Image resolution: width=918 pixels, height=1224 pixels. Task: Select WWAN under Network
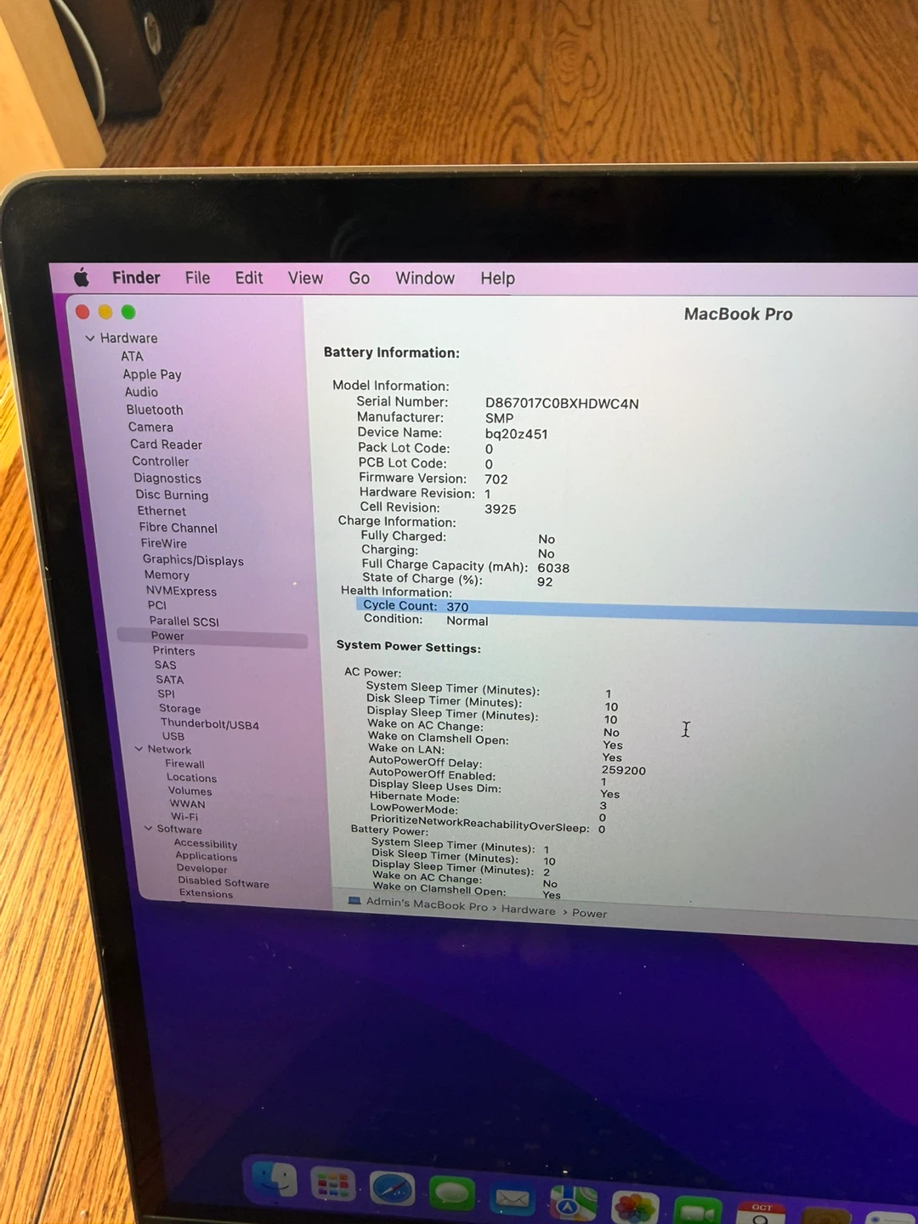click(x=188, y=804)
